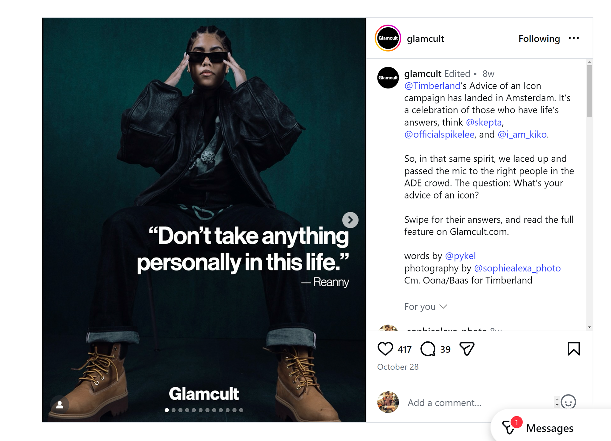The width and height of the screenshot is (611, 441).
Task: Jump to the second carousel dot
Action: pyautogui.click(x=173, y=410)
